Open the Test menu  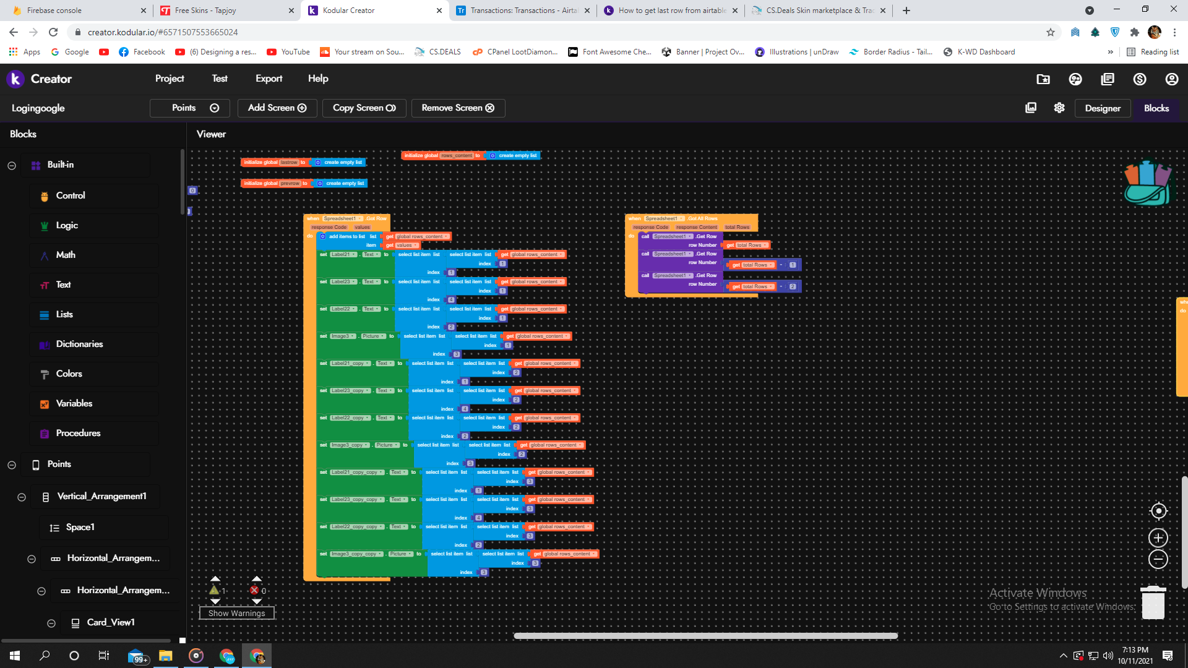(220, 79)
